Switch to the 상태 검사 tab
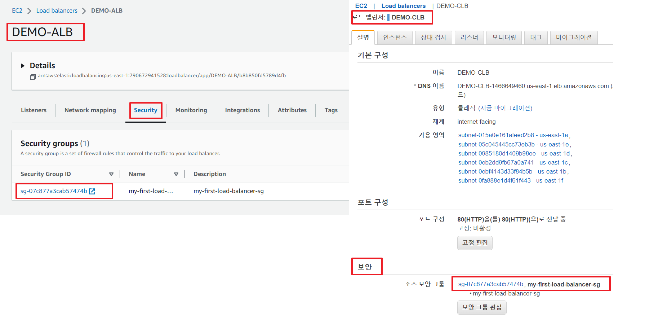The width and height of the screenshot is (654, 320). [x=434, y=38]
